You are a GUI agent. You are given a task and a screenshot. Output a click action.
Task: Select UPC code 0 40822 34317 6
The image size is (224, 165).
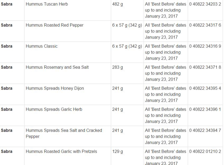point(205,25)
